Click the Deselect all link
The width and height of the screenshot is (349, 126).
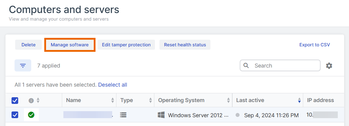click(x=112, y=85)
